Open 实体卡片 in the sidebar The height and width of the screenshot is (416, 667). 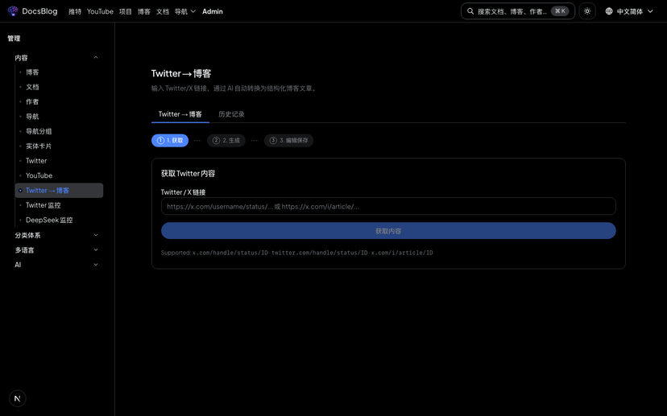[39, 146]
